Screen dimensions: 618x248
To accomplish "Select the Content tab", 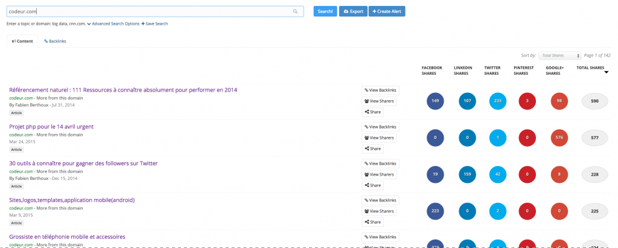I will pos(22,41).
